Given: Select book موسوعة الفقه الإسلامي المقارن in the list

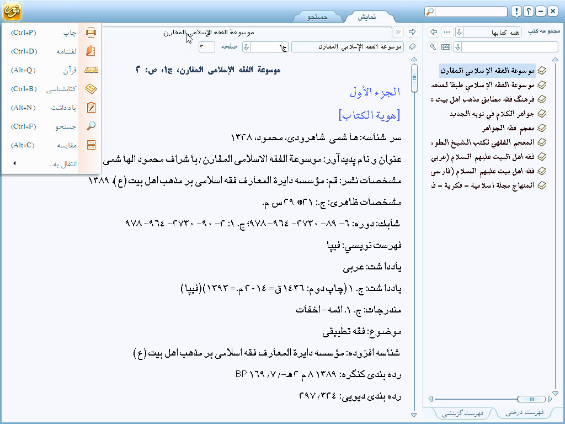Looking at the screenshot, I should click(x=487, y=71).
